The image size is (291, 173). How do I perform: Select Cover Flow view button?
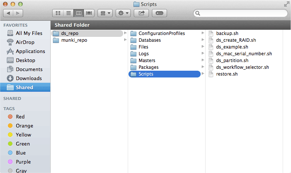pyautogui.click(x=89, y=13)
